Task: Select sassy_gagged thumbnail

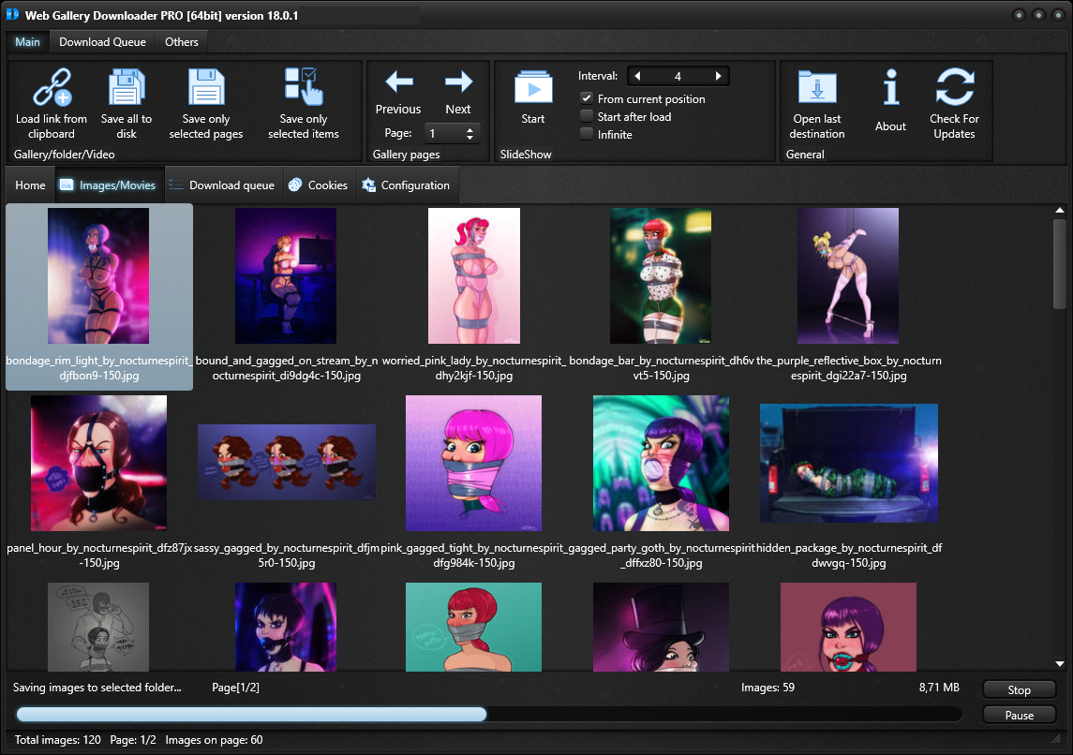Action: tap(286, 463)
